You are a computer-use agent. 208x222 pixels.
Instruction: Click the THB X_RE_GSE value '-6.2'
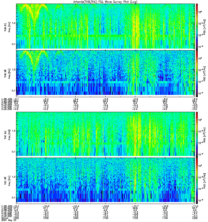pos(195,99)
